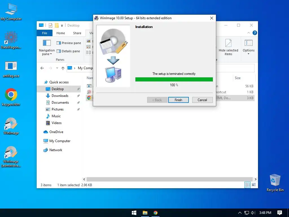Show hidden tray icons
This screenshot has height=217, width=289.
240,213
